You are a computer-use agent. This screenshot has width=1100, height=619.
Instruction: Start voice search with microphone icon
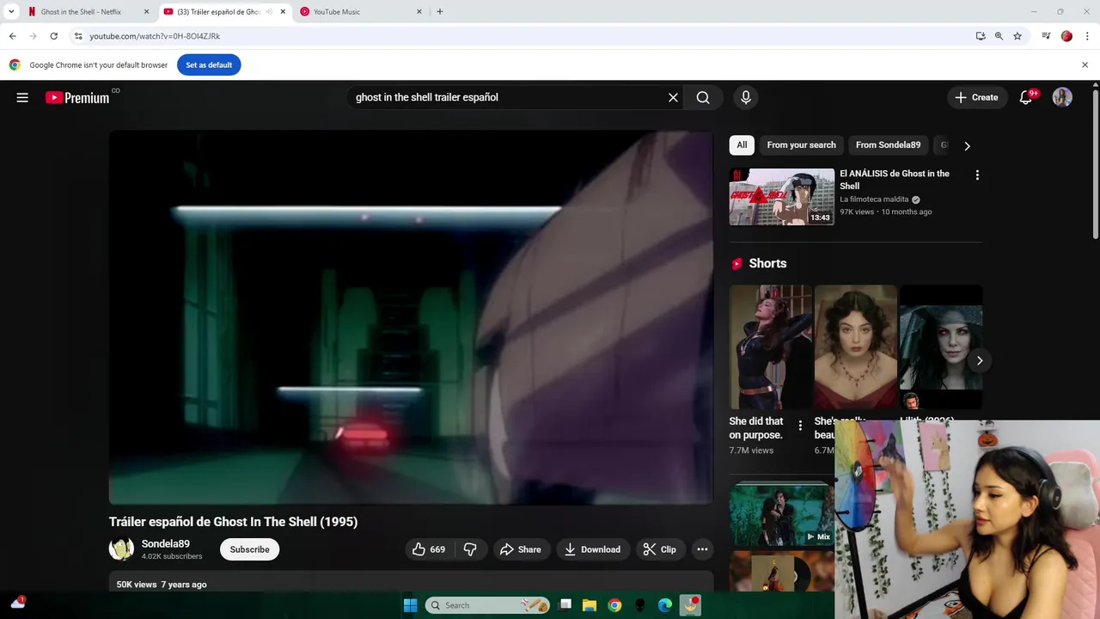(746, 97)
